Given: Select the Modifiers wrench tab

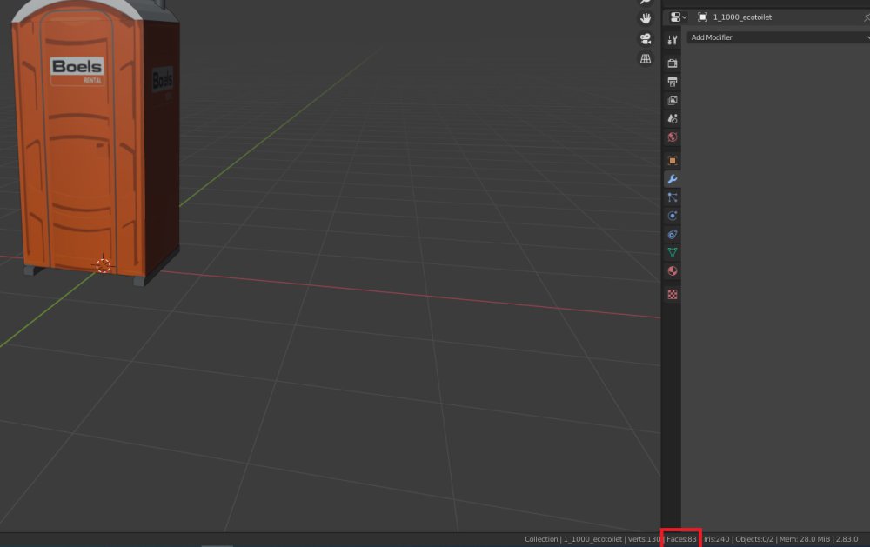Looking at the screenshot, I should 673,179.
